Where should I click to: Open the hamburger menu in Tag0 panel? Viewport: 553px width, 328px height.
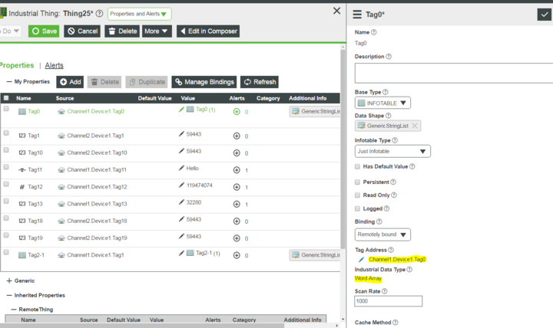point(357,15)
